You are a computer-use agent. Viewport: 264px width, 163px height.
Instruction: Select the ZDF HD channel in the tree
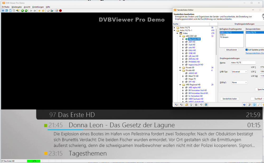(192, 42)
